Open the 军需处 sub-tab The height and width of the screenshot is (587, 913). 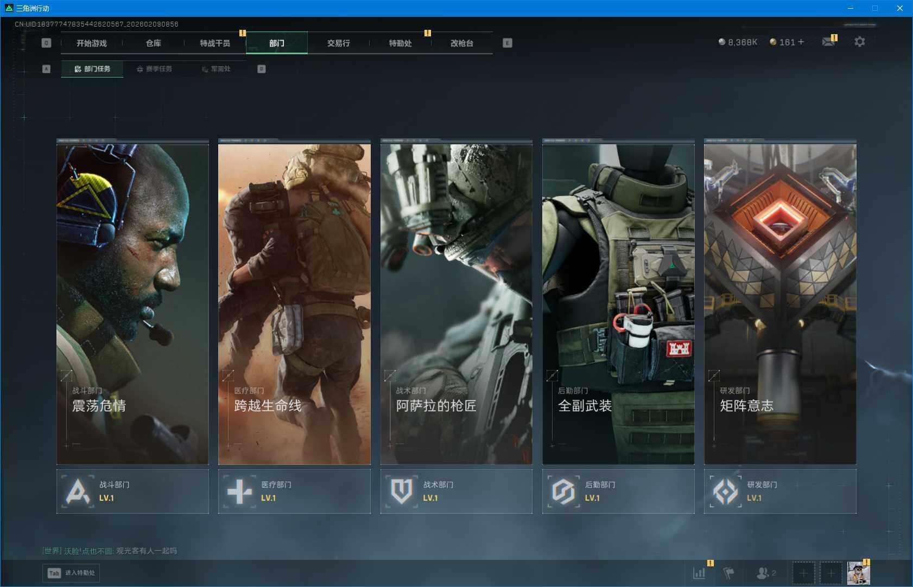click(x=217, y=69)
